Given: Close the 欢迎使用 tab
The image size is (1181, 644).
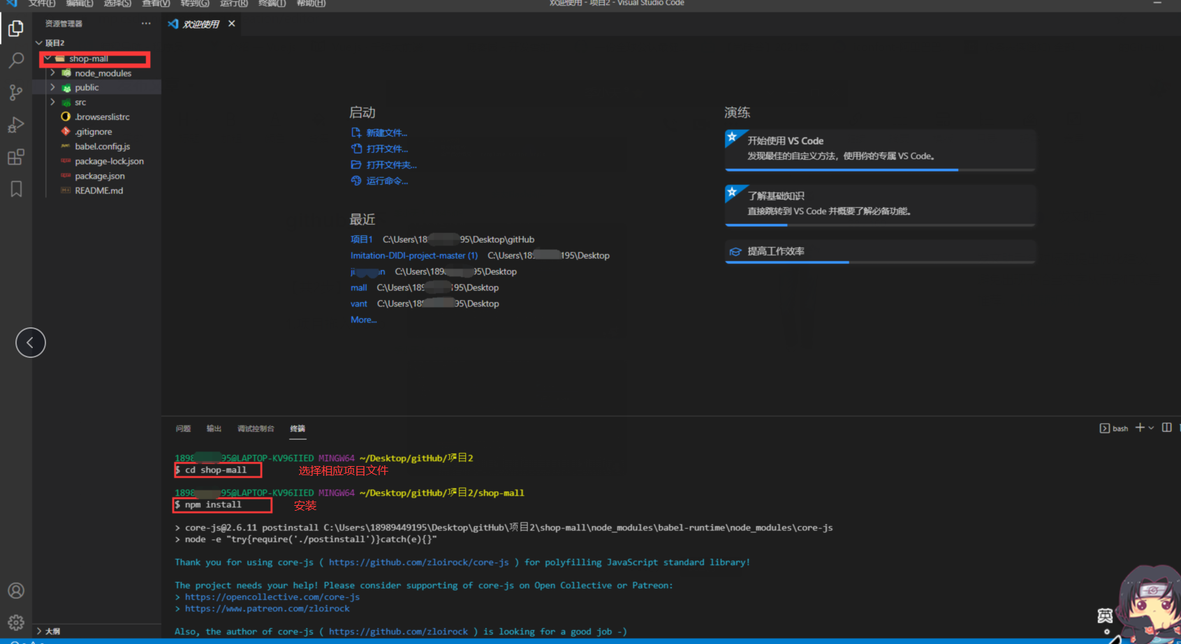Looking at the screenshot, I should click(x=231, y=24).
